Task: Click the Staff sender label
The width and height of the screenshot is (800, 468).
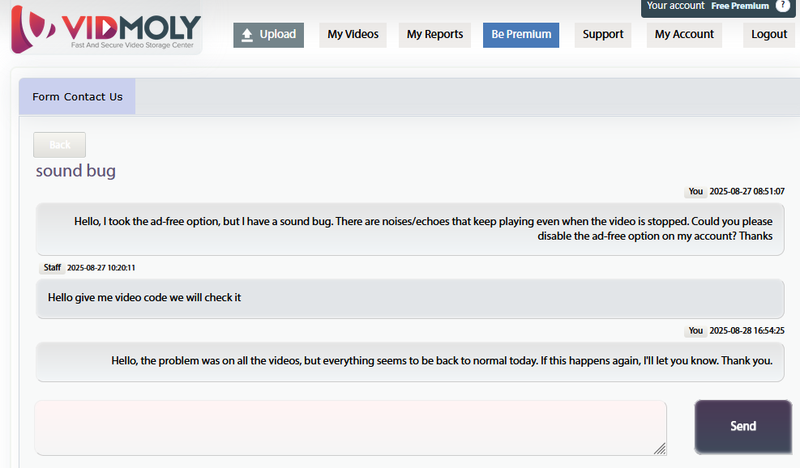Action: pyautogui.click(x=52, y=267)
